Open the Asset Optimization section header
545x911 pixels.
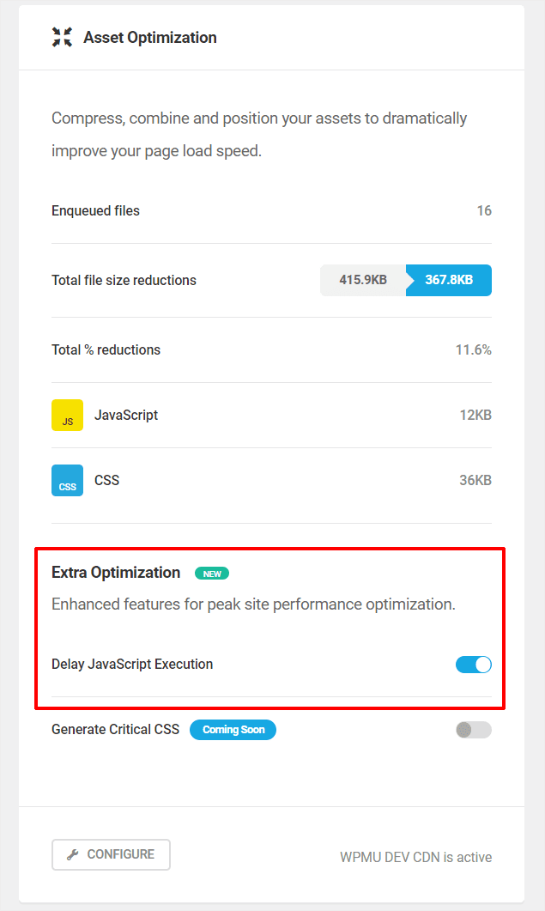click(x=149, y=37)
